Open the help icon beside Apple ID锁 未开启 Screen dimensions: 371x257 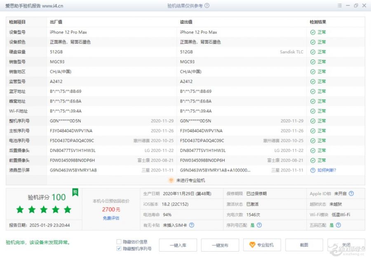[x=351, y=193]
